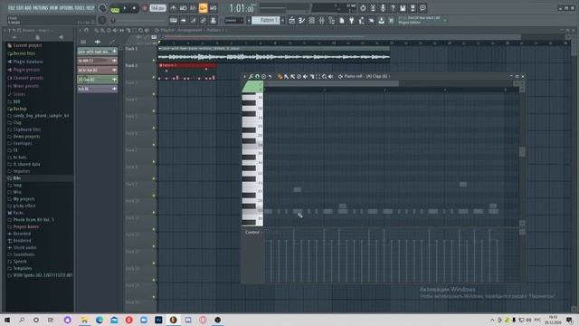Viewport: 579px width, 326px height.
Task: Select the Clap pattern in picker panel
Action: pyautogui.click(x=98, y=80)
